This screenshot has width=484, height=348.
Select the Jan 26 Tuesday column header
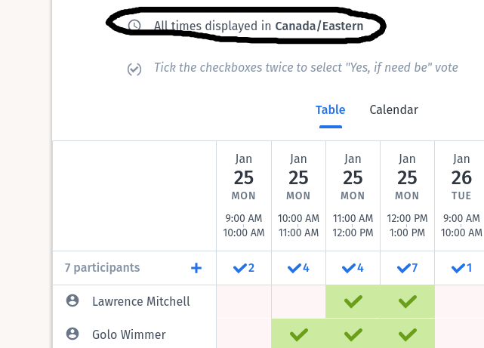pyautogui.click(x=461, y=195)
